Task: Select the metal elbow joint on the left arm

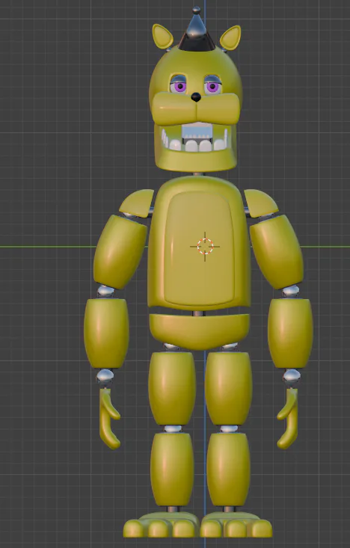Action: pos(106,292)
